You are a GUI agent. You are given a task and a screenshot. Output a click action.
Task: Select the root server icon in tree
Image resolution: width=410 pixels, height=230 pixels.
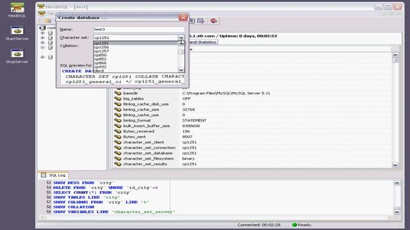point(42,27)
